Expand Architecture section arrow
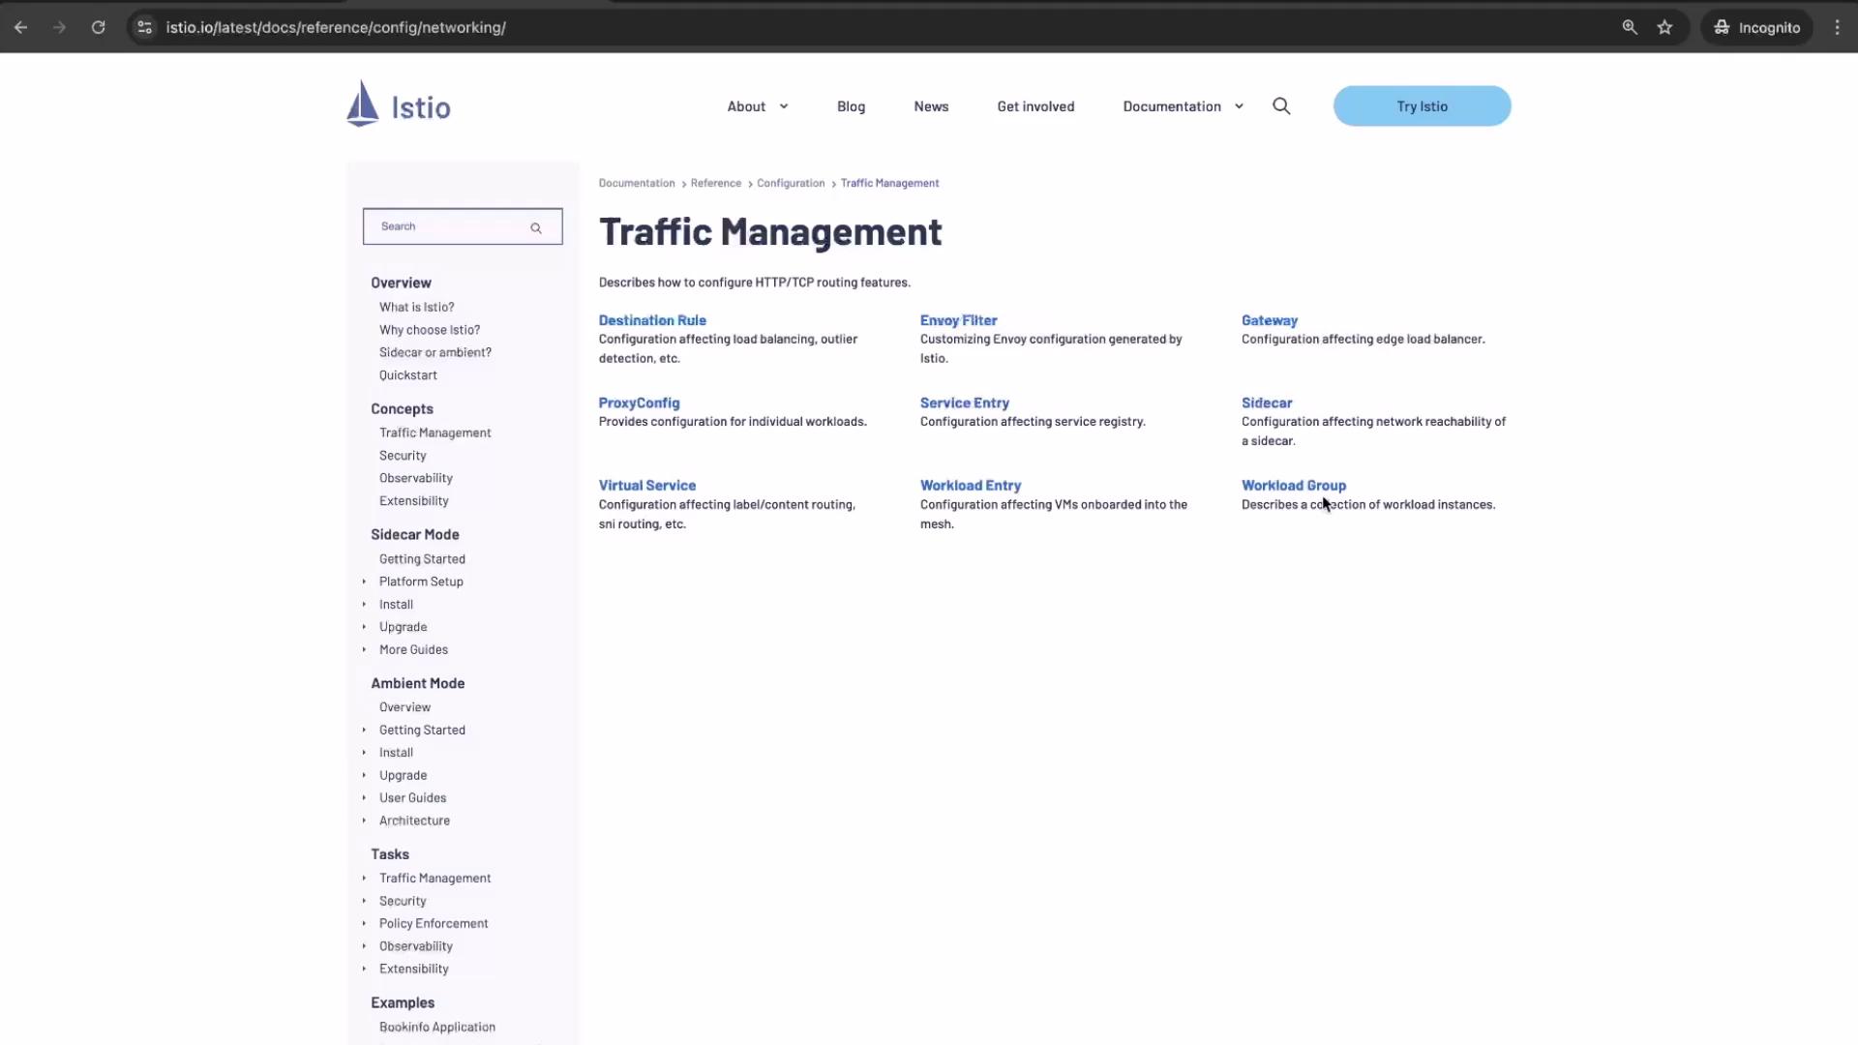 point(364,821)
